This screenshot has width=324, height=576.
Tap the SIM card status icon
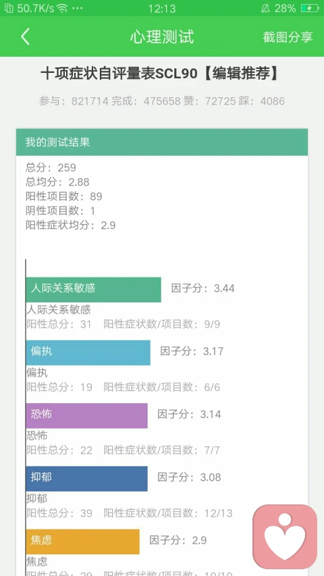9,9
